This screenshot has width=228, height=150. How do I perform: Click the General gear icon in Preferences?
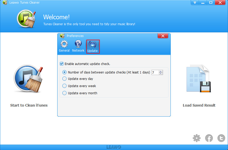coord(64,44)
